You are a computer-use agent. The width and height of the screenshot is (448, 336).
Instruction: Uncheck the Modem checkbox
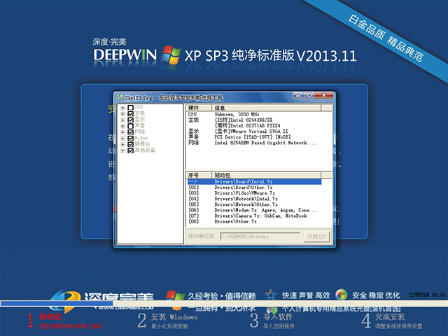[131, 139]
